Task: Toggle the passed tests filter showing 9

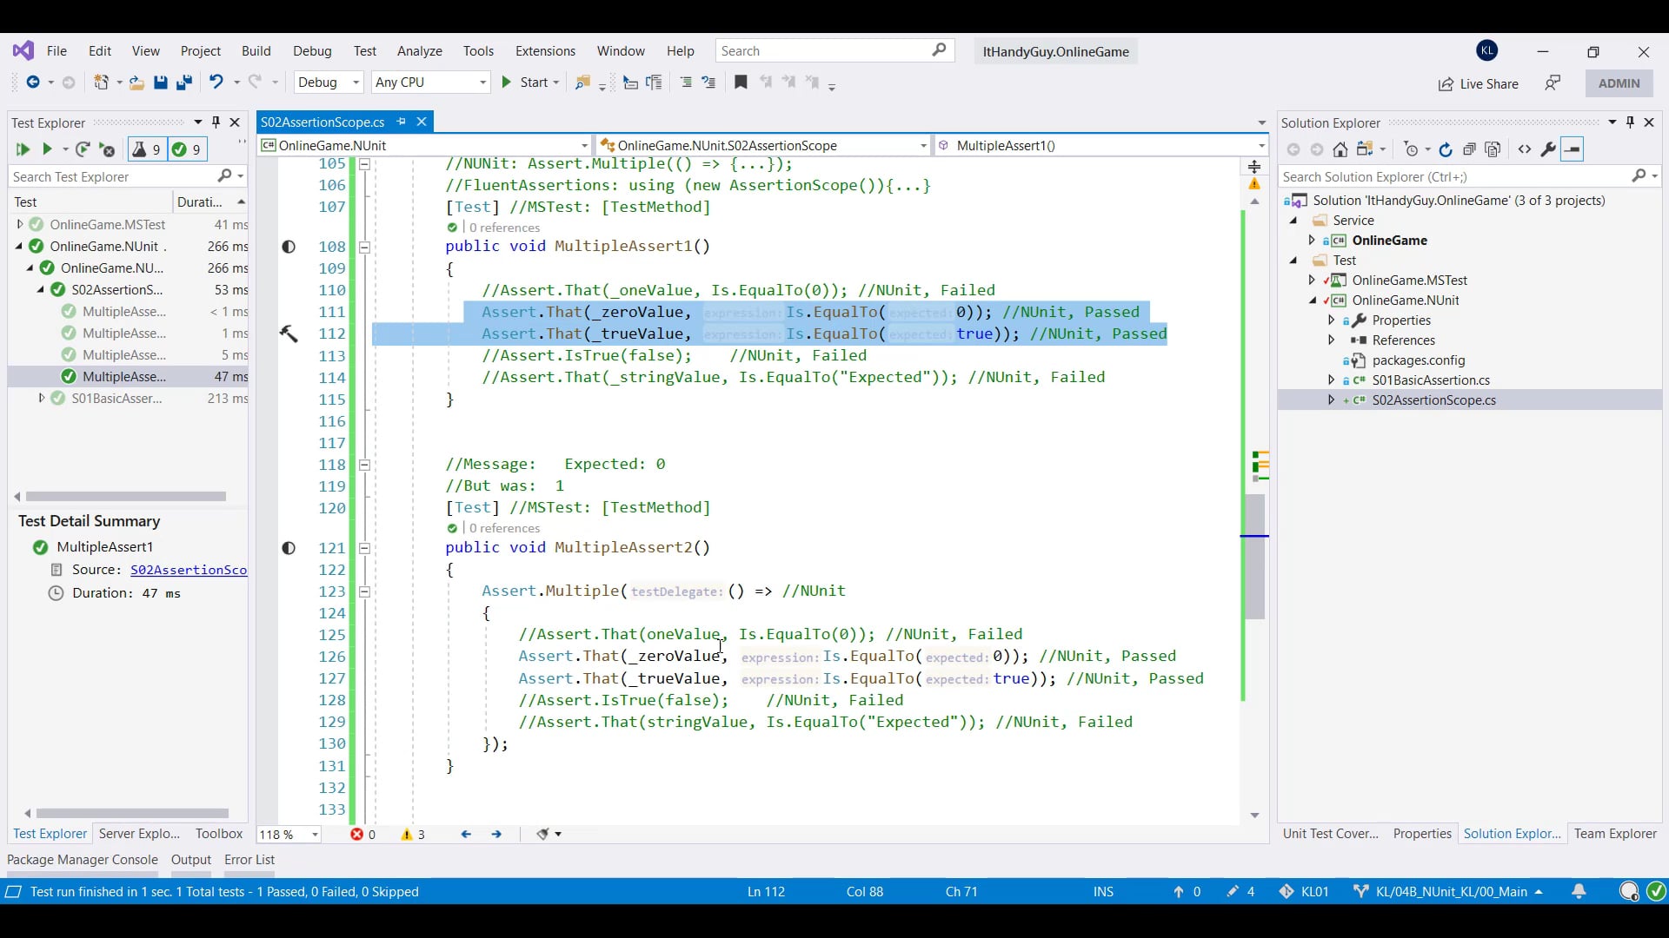Action: (x=187, y=149)
